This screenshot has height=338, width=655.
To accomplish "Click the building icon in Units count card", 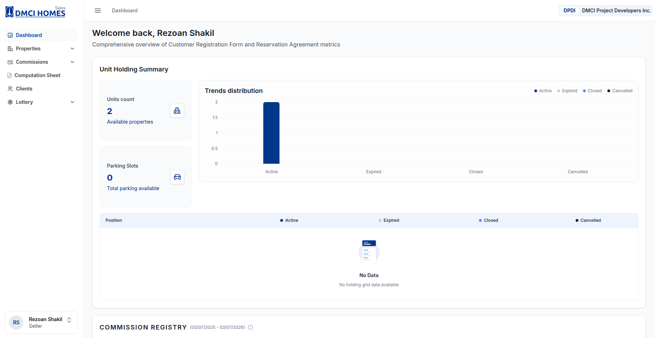I will click(x=177, y=111).
